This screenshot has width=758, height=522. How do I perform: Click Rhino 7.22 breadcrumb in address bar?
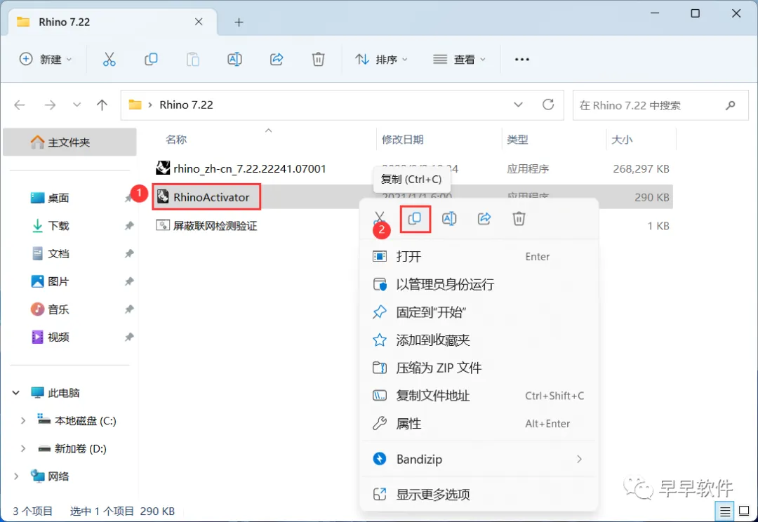(186, 105)
